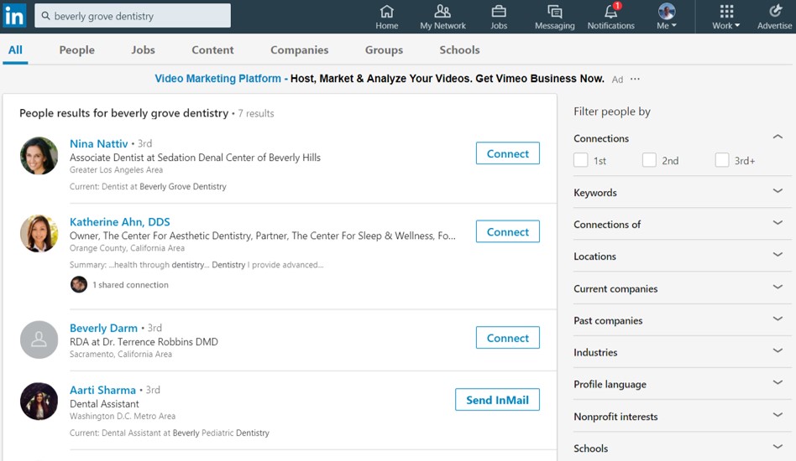The height and width of the screenshot is (461, 796).
Task: Open the Me profile dropdown
Action: [x=667, y=17]
